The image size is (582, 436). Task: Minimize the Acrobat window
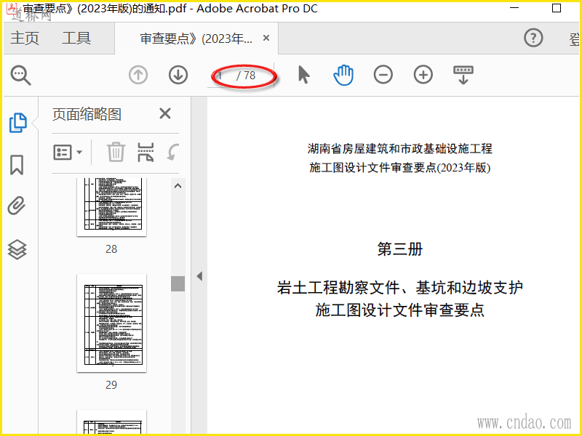[514, 8]
